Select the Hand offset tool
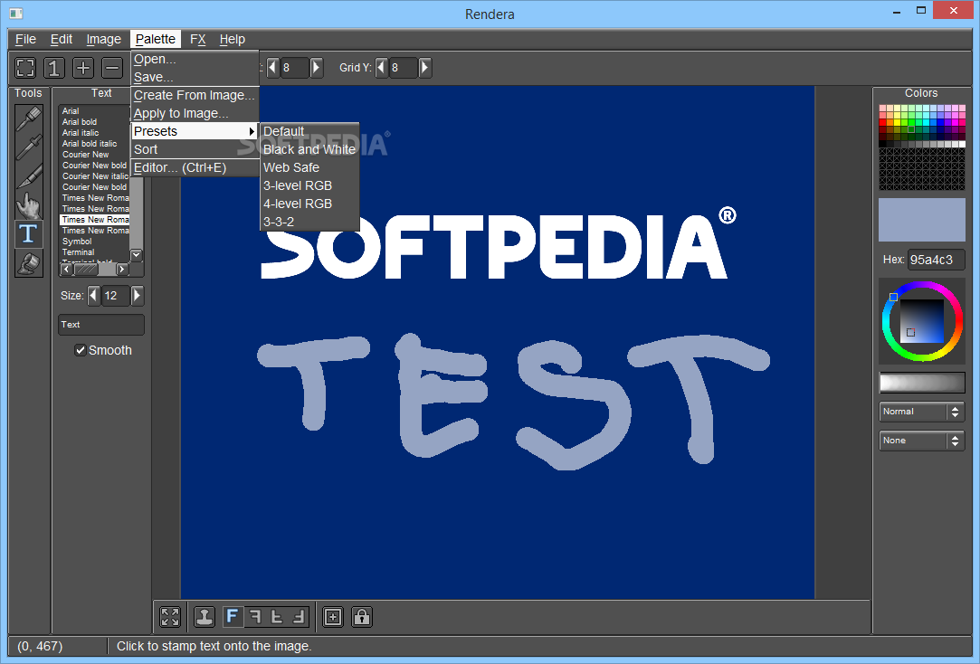The height and width of the screenshot is (664, 980). tap(29, 204)
